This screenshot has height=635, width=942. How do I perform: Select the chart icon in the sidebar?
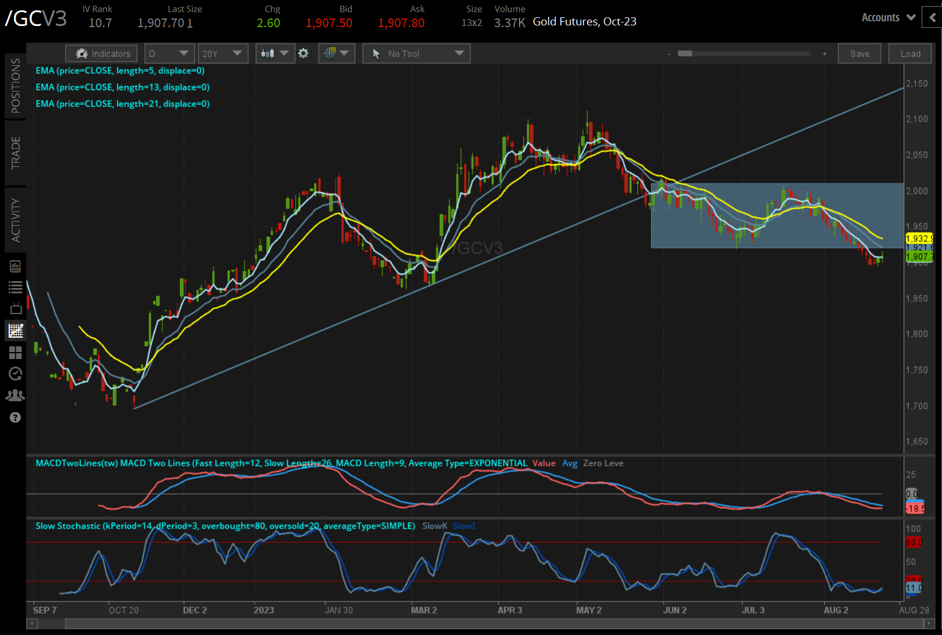(x=16, y=330)
